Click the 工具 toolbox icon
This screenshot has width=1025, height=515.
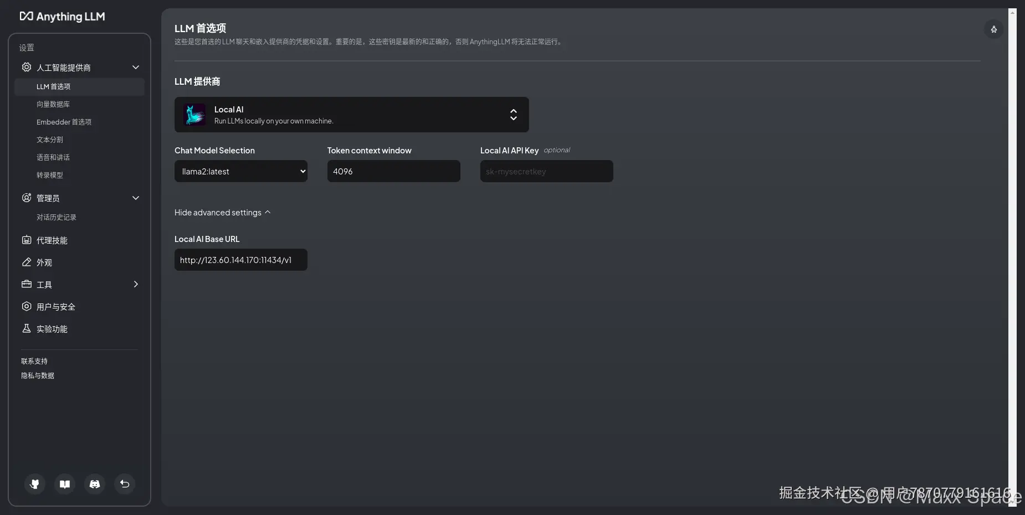tap(27, 284)
